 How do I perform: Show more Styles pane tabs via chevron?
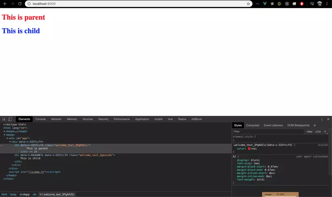point(315,125)
